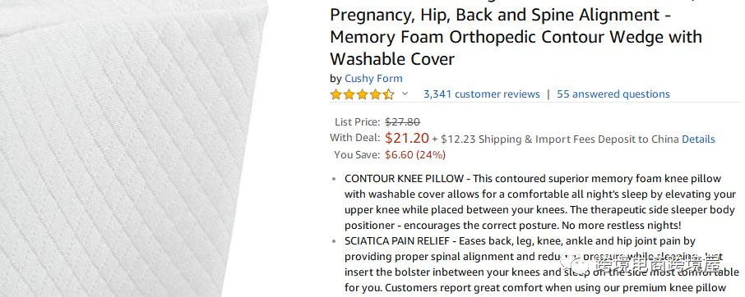Viewport: 745px width, 297px height.
Task: Click the white quilted pillow product image
Action: click(133, 148)
